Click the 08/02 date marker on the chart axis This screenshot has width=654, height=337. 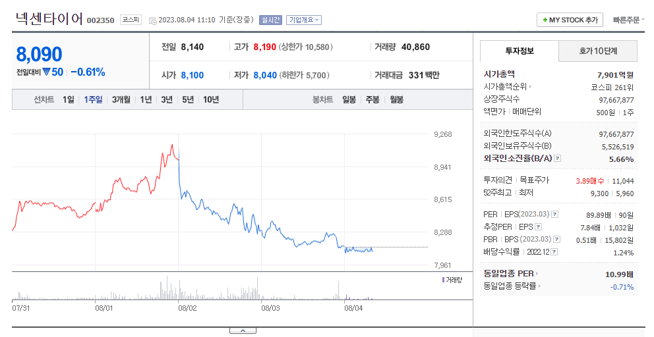[187, 308]
